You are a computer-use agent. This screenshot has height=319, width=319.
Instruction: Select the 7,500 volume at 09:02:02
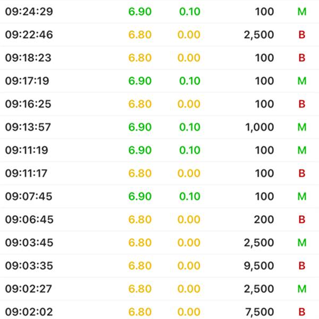point(259,312)
